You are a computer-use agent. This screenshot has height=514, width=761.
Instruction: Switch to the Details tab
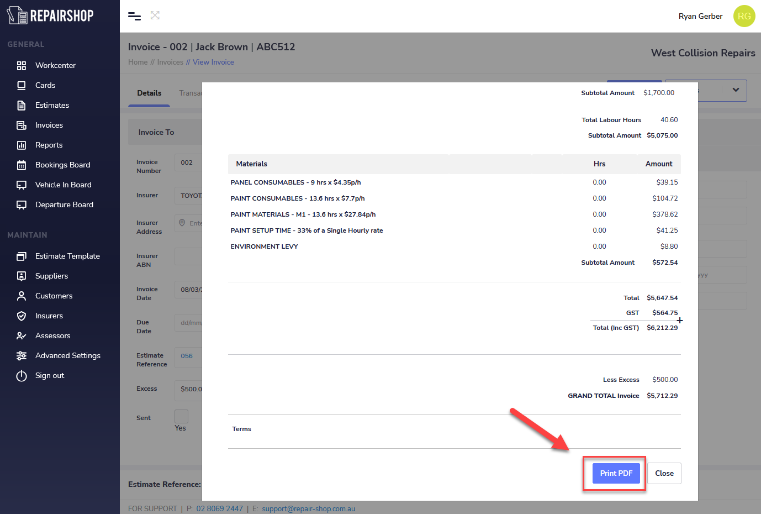[x=149, y=93]
